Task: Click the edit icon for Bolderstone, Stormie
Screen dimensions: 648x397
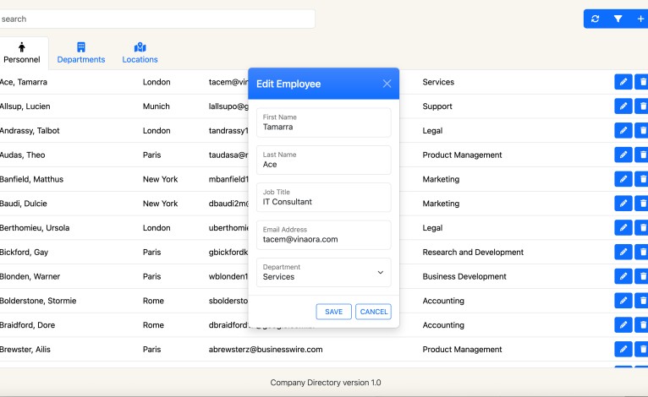Action: click(623, 301)
